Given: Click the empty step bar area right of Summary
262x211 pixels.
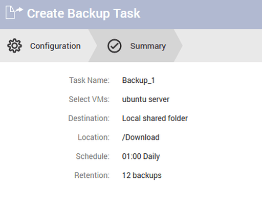Looking at the screenshot, I should (x=222, y=45).
